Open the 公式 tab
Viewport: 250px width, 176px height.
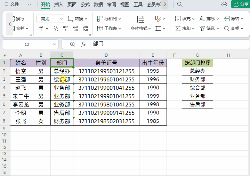[85, 5]
